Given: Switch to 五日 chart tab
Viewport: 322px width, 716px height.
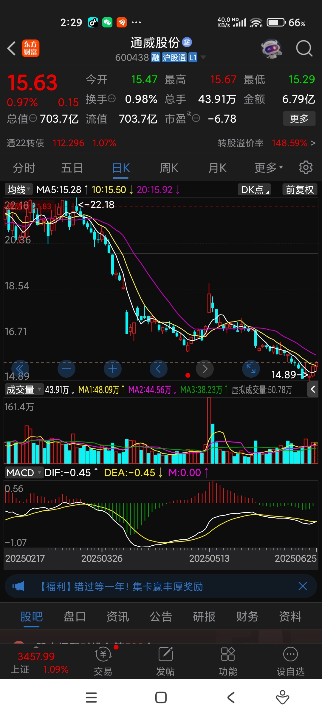Looking at the screenshot, I should tap(72, 168).
